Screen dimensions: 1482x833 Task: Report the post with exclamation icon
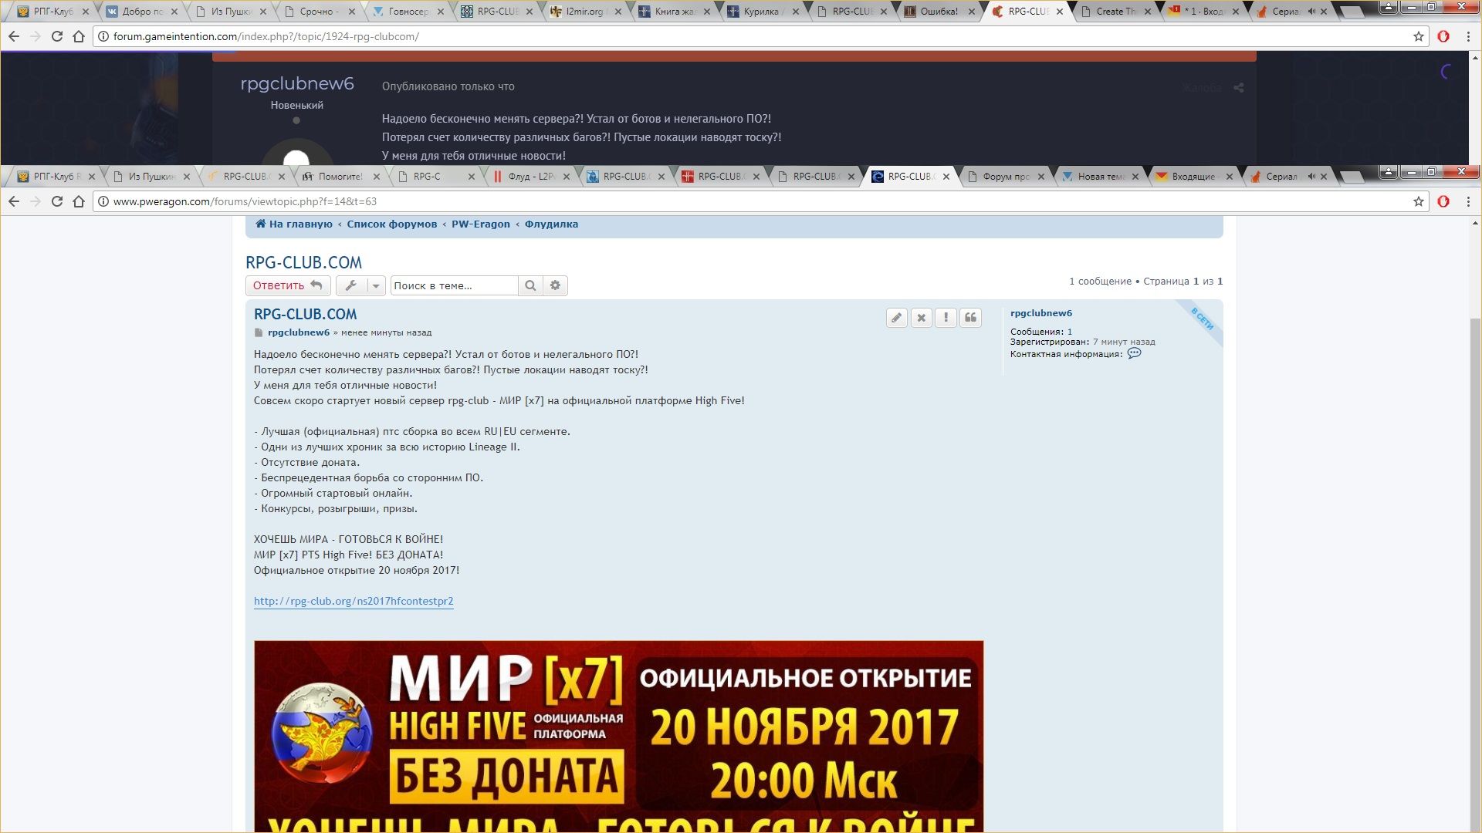pyautogui.click(x=946, y=318)
